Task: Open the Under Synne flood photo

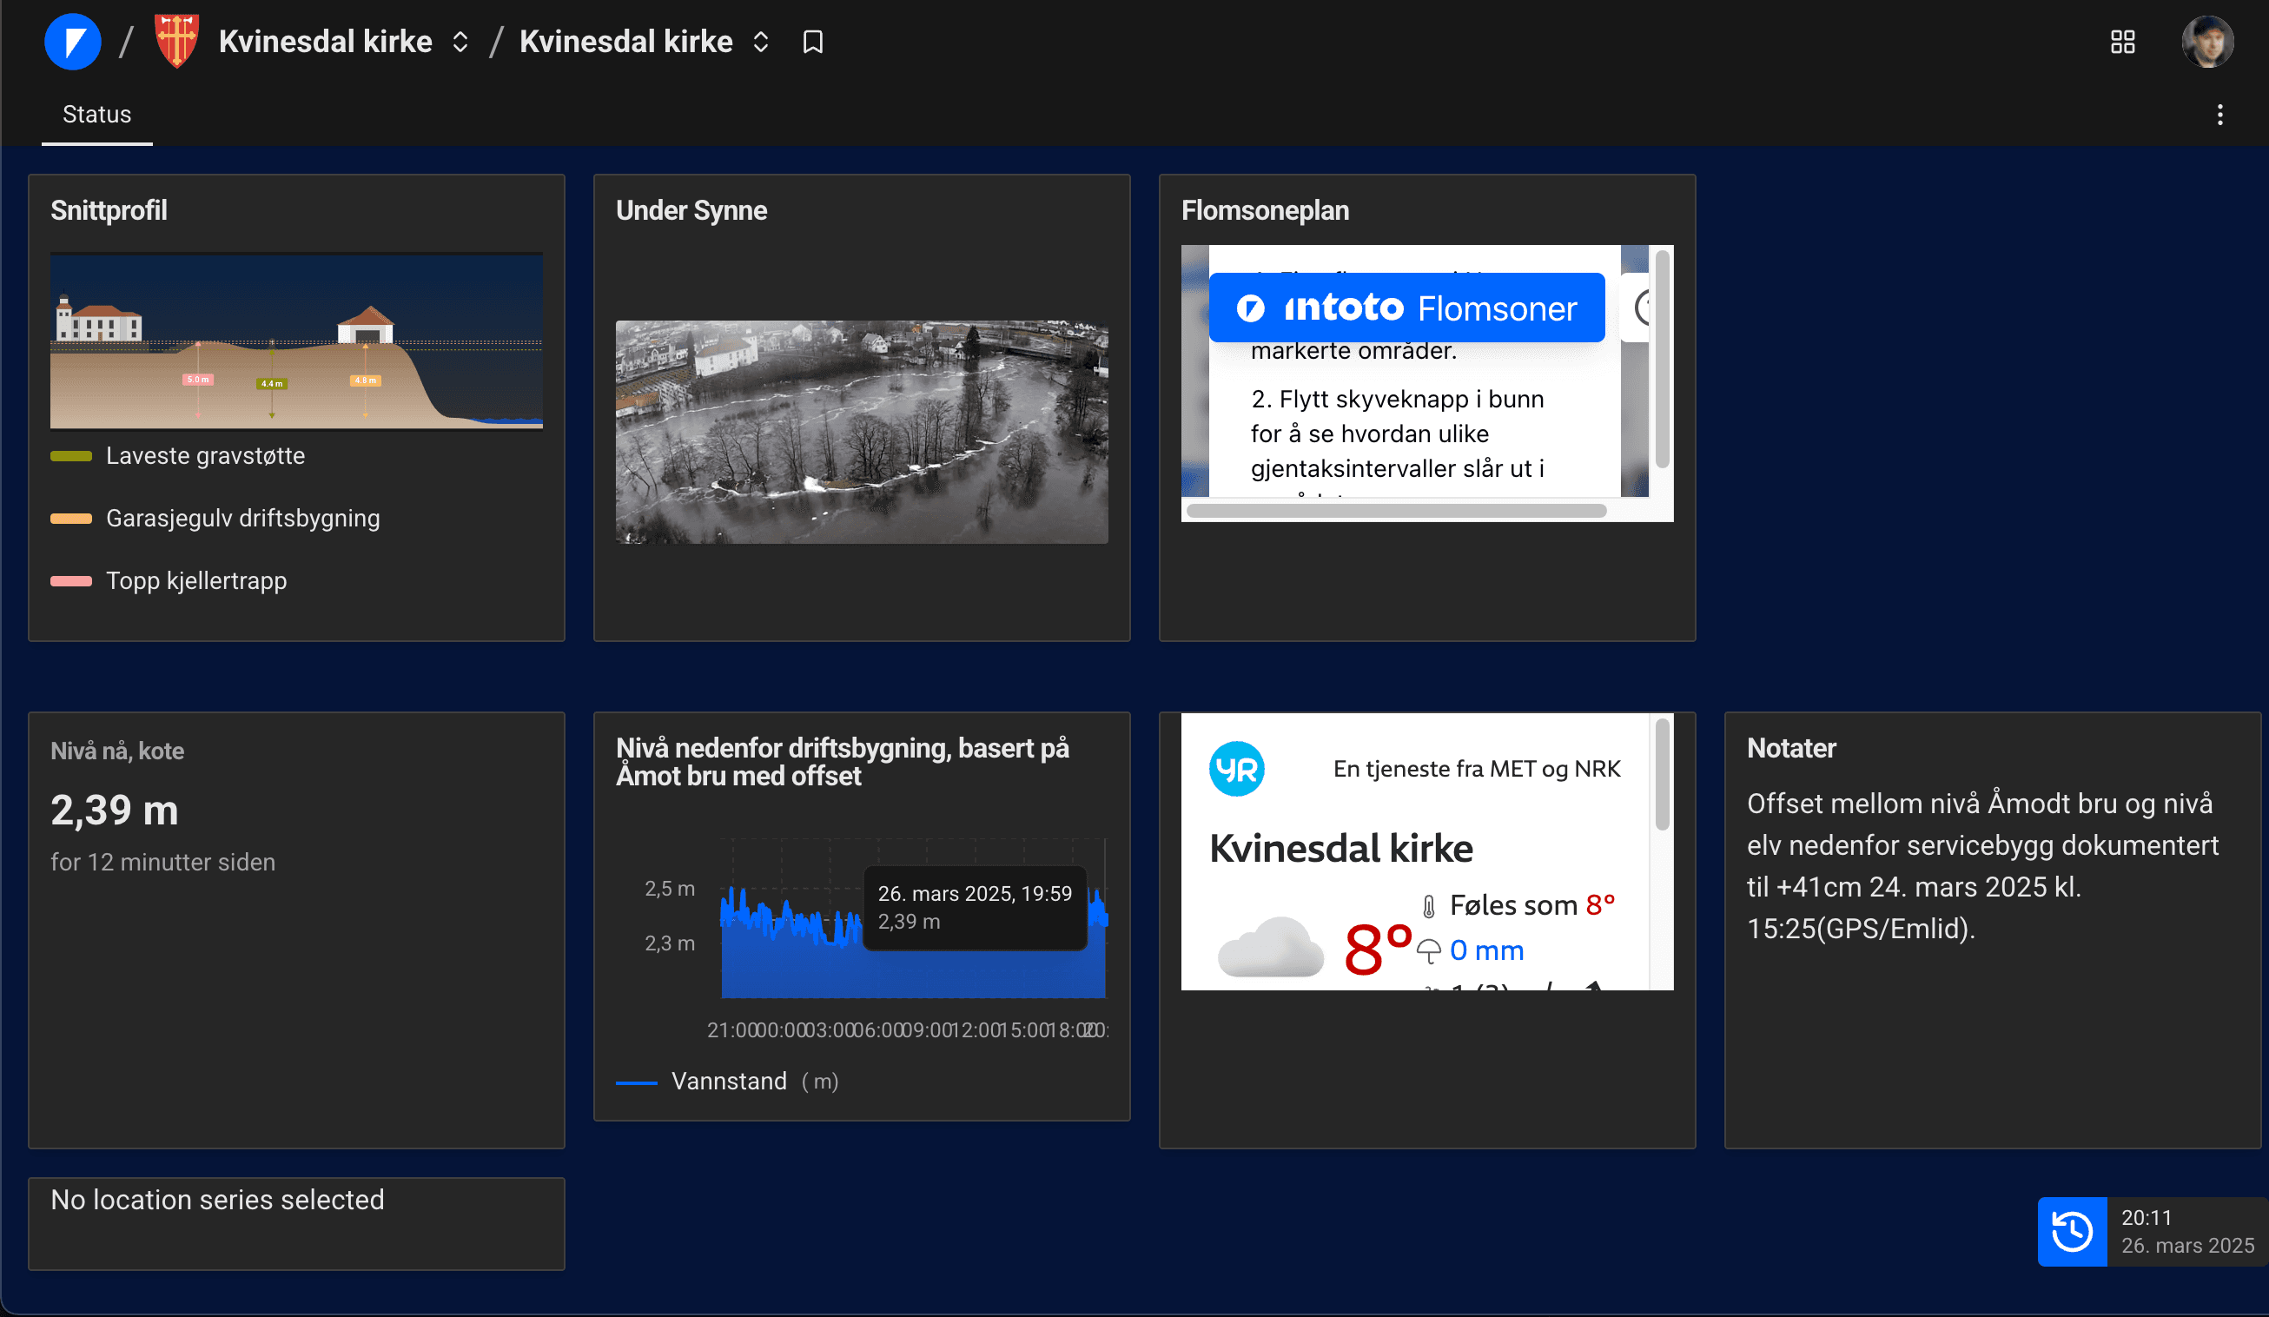Action: coord(861,431)
